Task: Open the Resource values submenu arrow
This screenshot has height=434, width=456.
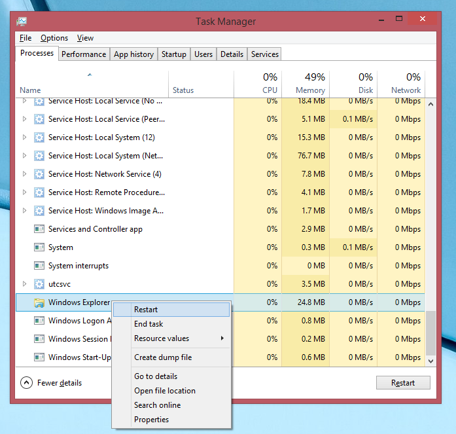Action: [222, 338]
